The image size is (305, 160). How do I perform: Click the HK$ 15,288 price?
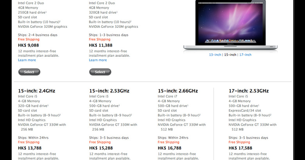pos(101,148)
